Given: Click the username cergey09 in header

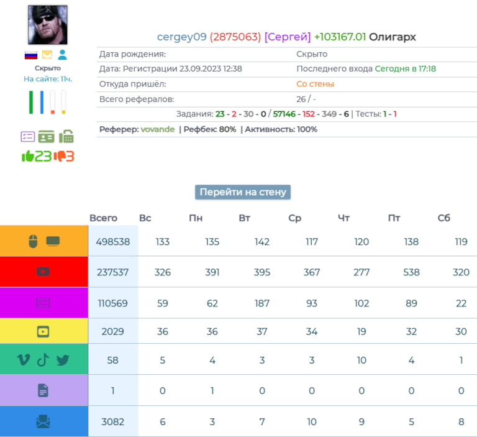Looking at the screenshot, I should click(181, 37).
